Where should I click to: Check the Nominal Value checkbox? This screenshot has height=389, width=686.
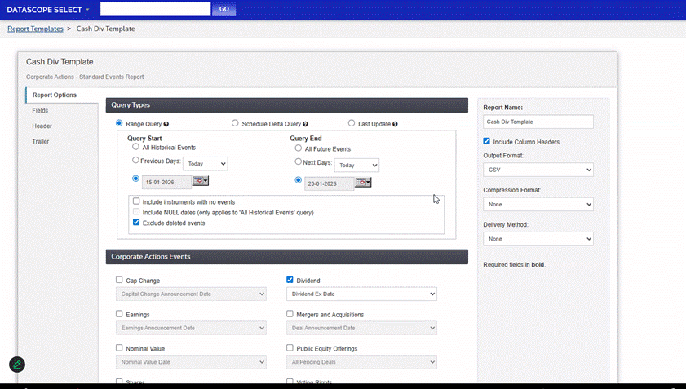pyautogui.click(x=119, y=348)
